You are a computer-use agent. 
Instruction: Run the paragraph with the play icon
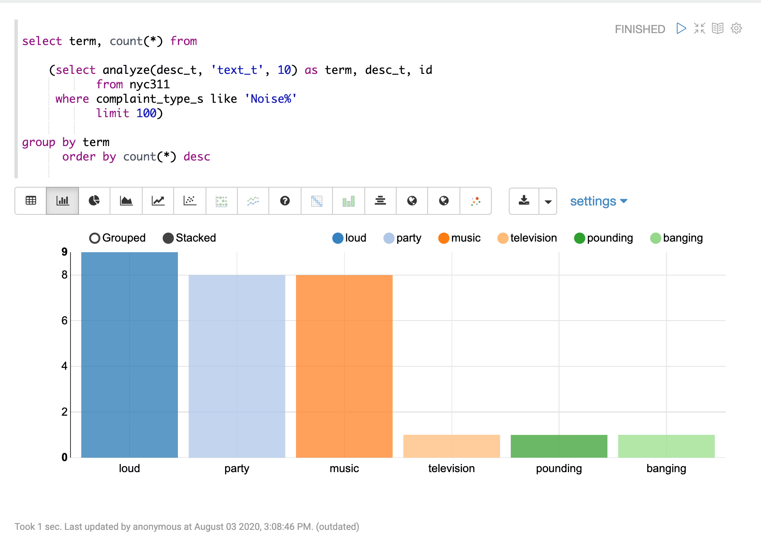[x=680, y=28]
